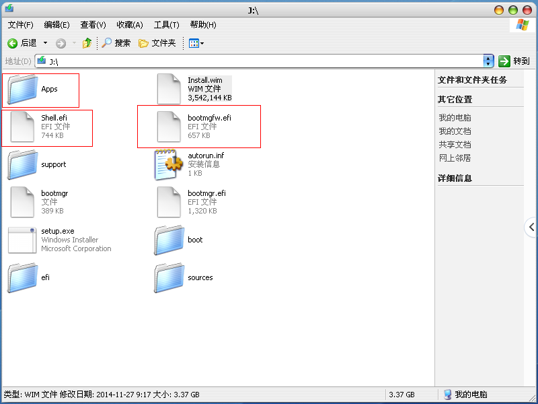Open the 工具(T) menu
Viewport: 538px width, 404px height.
coord(166,25)
